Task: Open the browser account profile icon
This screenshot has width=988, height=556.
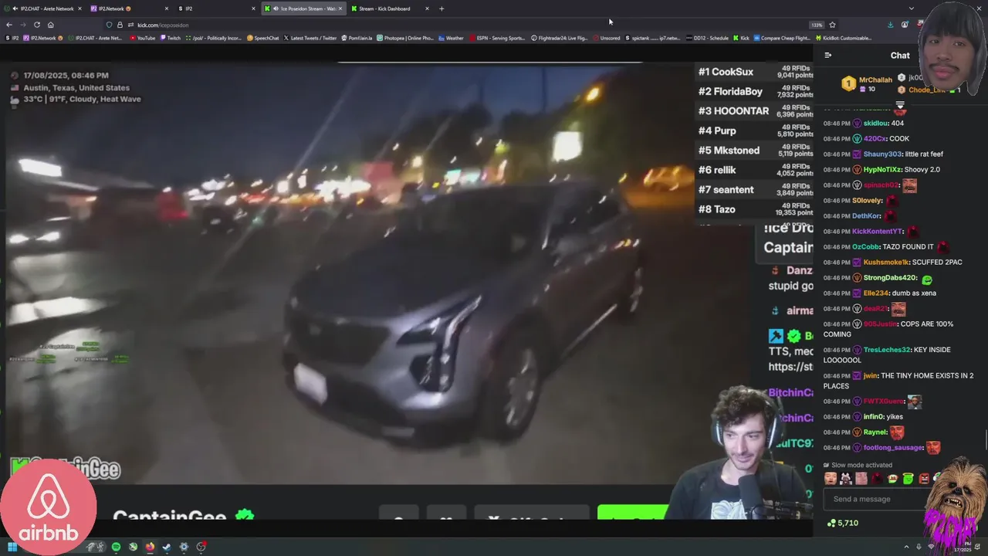Action: click(905, 25)
